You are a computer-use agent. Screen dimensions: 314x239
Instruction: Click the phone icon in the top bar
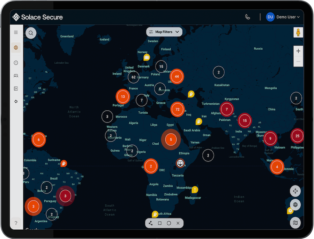[248, 16]
